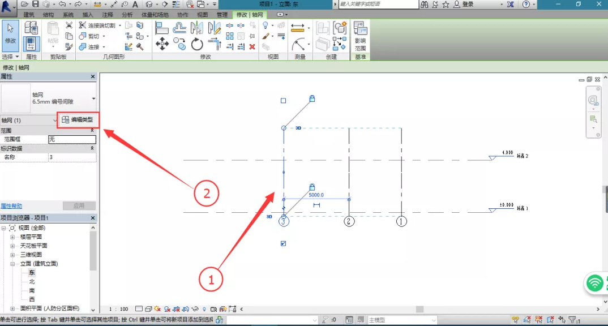Select the 修改 (Modify) arrow tool
608x326 pixels.
click(10, 36)
